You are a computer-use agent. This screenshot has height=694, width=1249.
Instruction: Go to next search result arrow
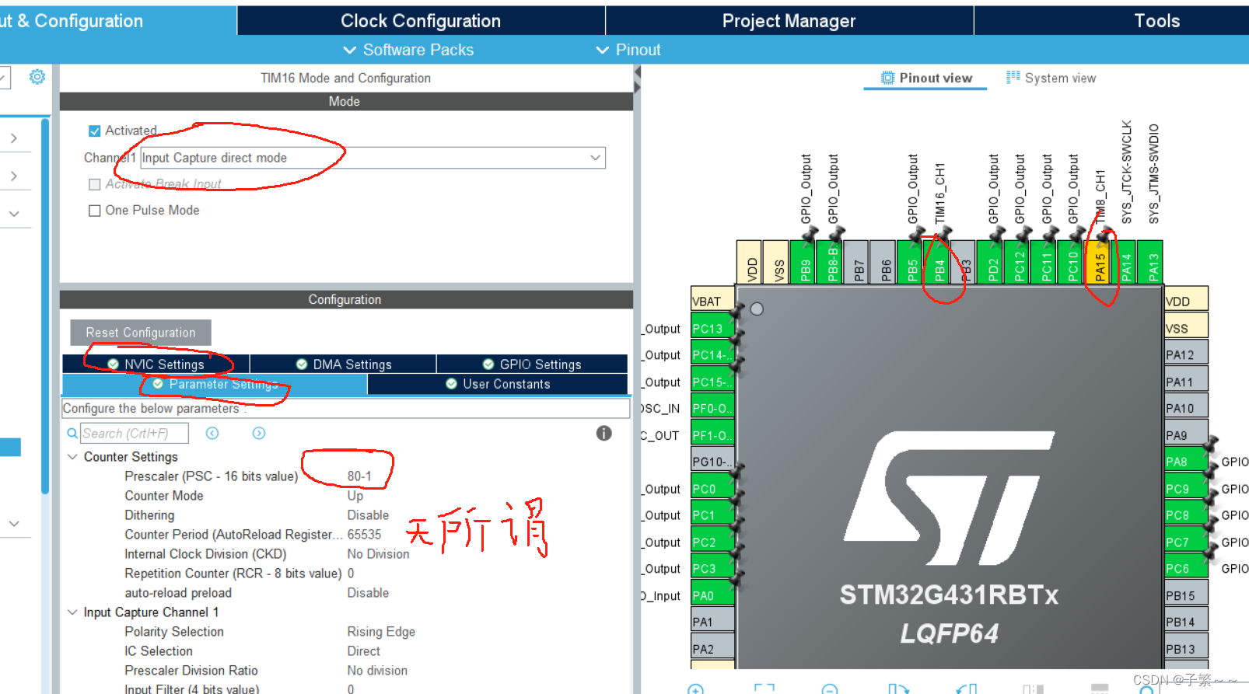(259, 434)
